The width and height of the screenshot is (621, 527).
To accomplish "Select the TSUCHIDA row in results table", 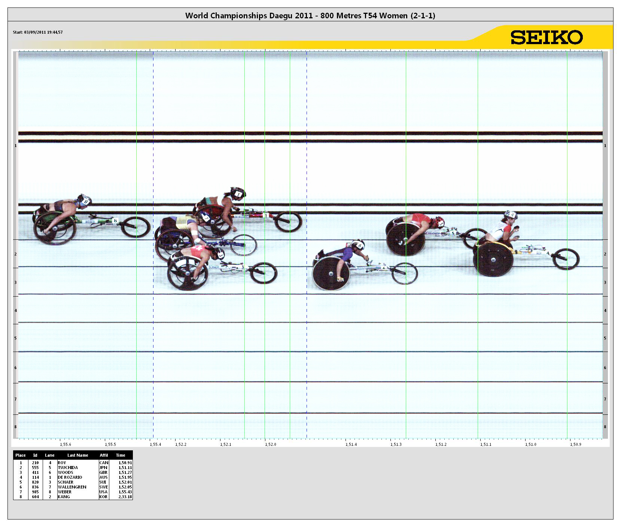I will 73,468.
